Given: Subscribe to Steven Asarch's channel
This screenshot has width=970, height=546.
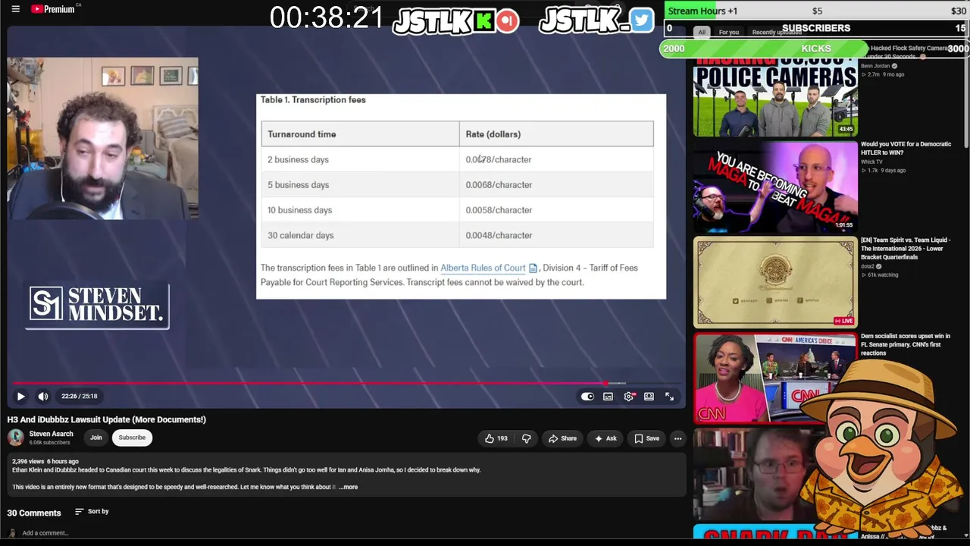Looking at the screenshot, I should (x=132, y=438).
